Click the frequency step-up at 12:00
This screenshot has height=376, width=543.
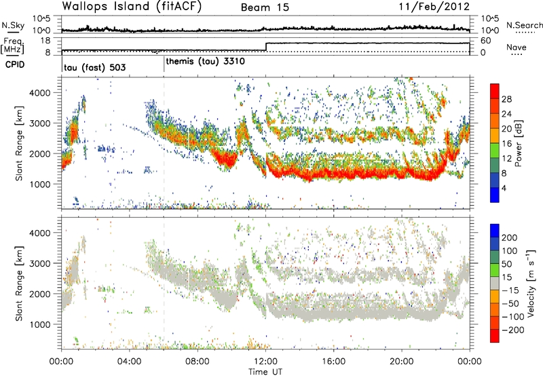coord(266,47)
